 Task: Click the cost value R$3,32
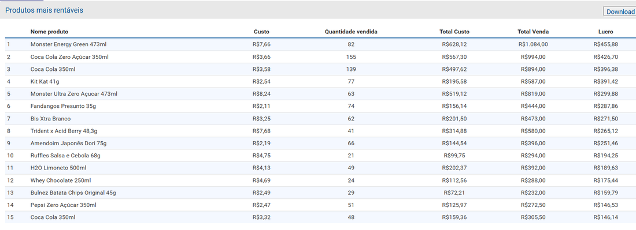coord(261,217)
